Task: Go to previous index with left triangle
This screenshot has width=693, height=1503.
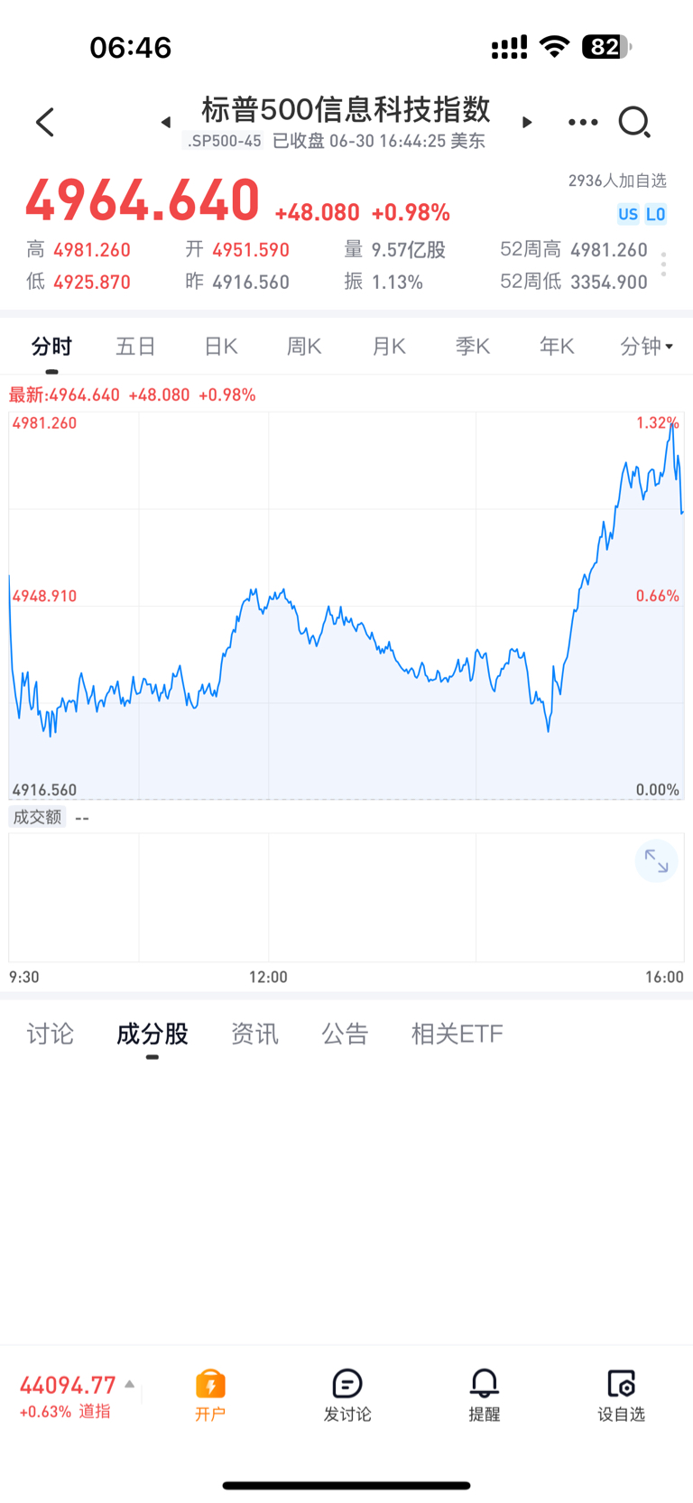Action: coord(166,122)
